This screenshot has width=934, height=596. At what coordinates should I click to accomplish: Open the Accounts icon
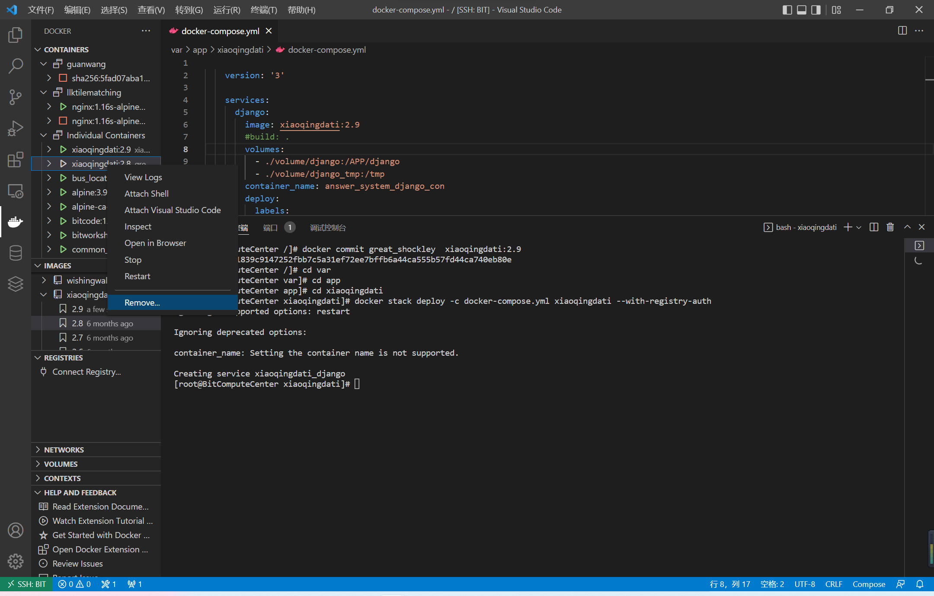click(x=16, y=530)
